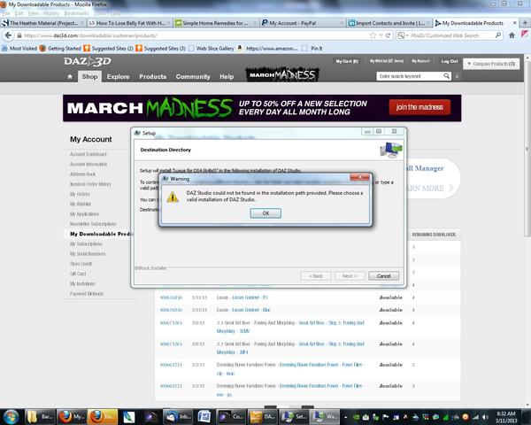This screenshot has height=425, width=531.
Task: Click the browser search magnifier icon
Action: [x=498, y=35]
